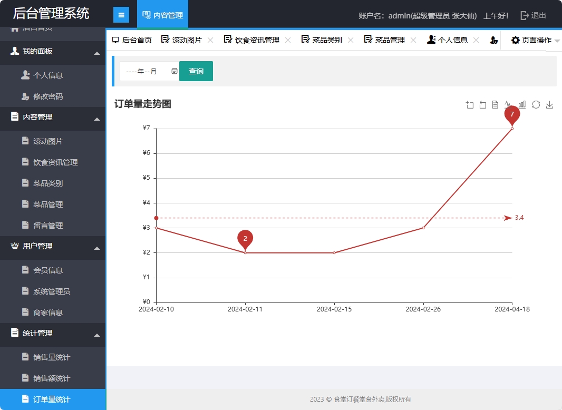This screenshot has height=410, width=562.
Task: Open 销售额统计 in the sidebar
Action: point(52,378)
